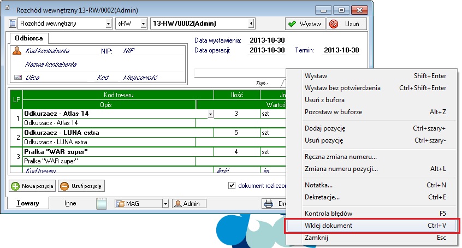This screenshot has width=462, height=248.
Task: Switch to the Inne tab
Action: 70,203
